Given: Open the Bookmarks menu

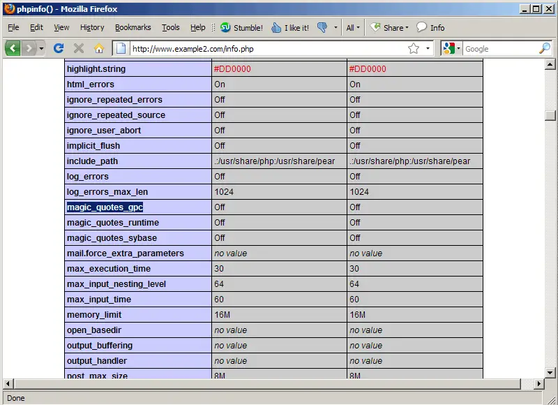Looking at the screenshot, I should pos(133,27).
